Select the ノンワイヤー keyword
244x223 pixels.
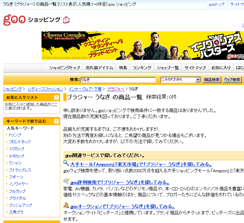19,184
